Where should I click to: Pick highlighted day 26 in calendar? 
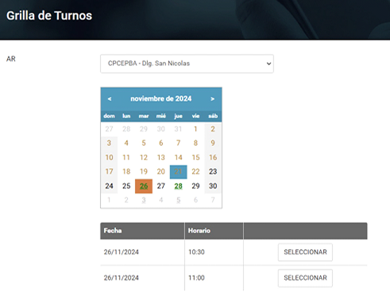[x=144, y=186]
